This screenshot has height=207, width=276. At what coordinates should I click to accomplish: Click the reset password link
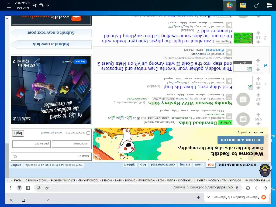[51, 133]
